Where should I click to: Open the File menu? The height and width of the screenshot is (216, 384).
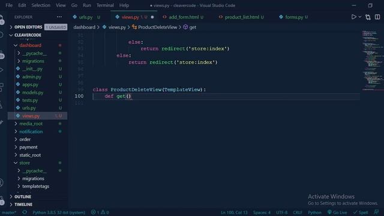(x=9, y=5)
